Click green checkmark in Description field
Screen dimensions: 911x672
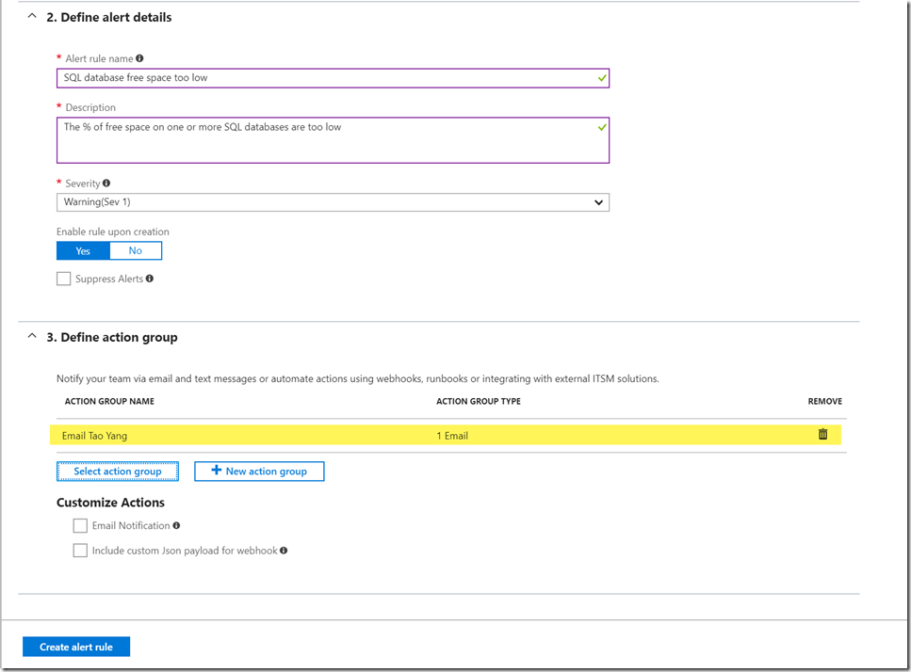click(x=602, y=127)
